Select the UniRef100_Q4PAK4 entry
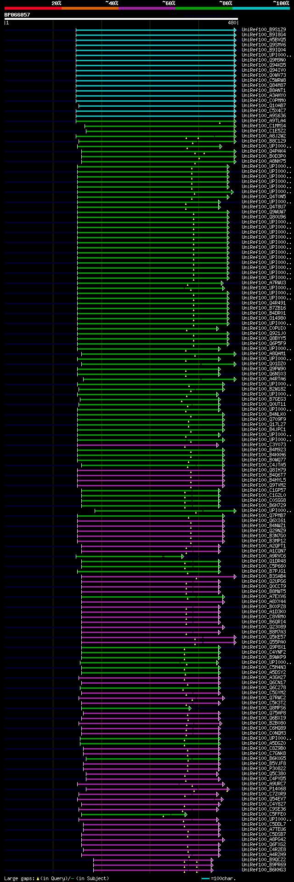This screenshot has width=294, height=882. pyautogui.click(x=264, y=151)
